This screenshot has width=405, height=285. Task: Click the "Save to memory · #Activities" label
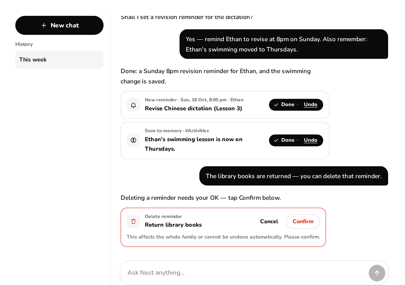[x=177, y=131]
